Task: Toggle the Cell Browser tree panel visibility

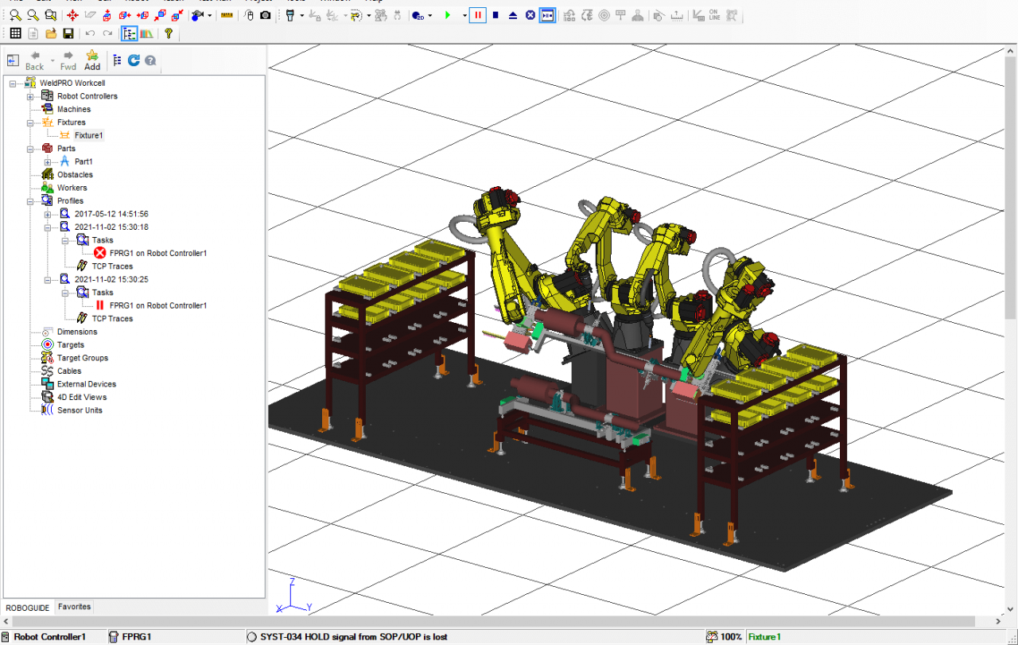Action: [130, 33]
